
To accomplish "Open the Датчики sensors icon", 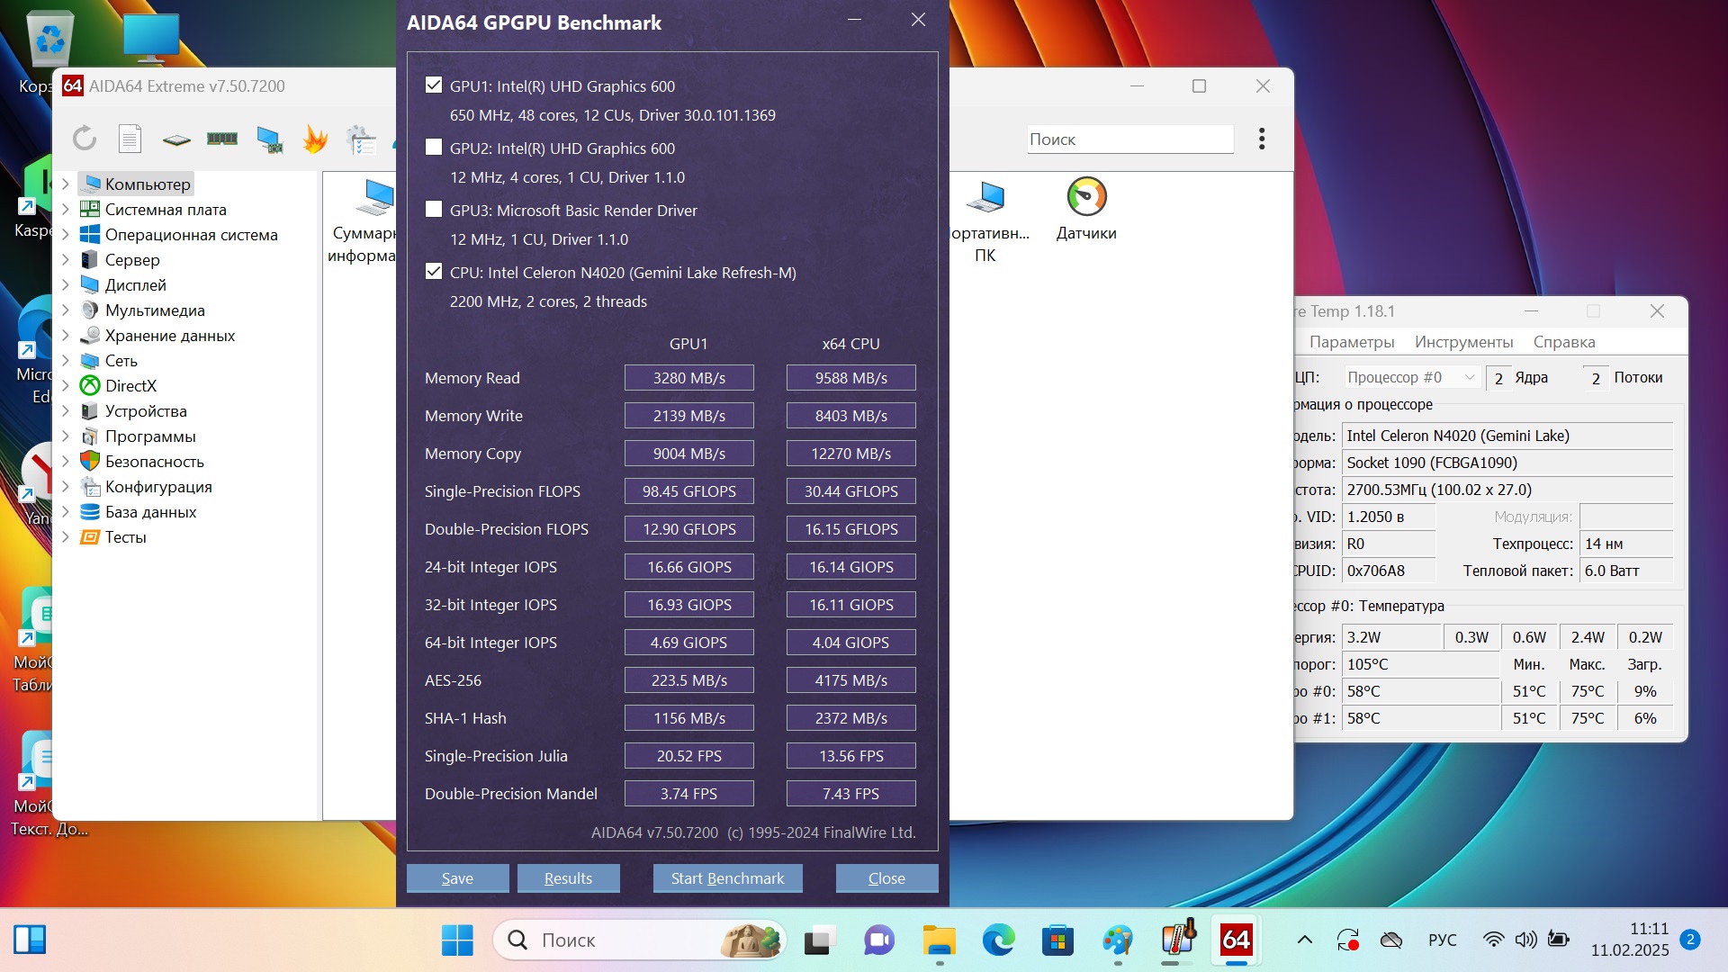I will [1086, 210].
